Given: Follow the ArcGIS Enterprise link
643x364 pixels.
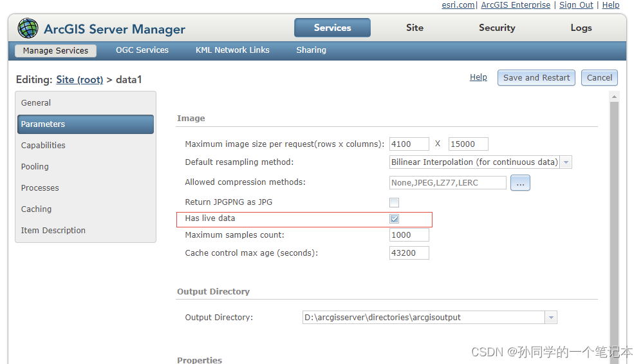Looking at the screenshot, I should 516,5.
